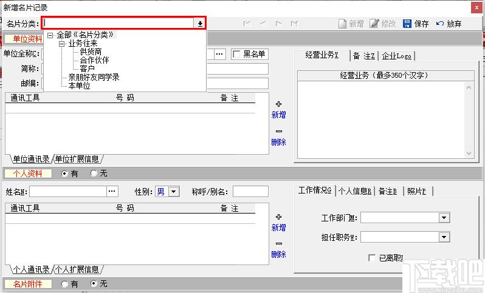Go to the last record arrow
Viewport: 485px width, 293px height.
coord(294,24)
